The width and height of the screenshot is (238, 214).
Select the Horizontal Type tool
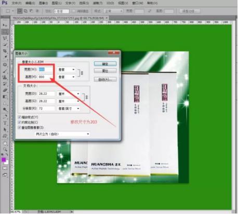pyautogui.click(x=5, y=123)
